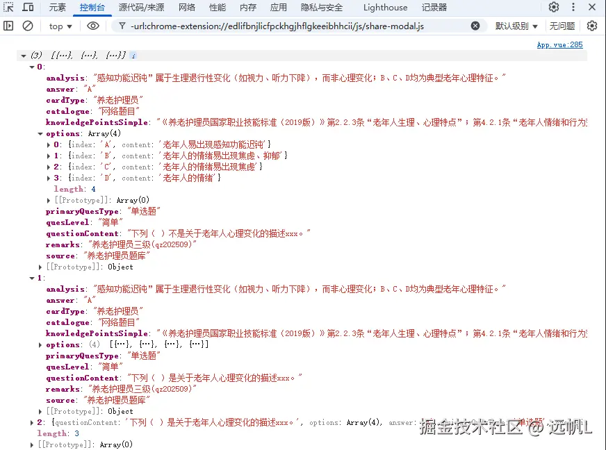Expand [[Prototype]]: Object of item 0
The height and width of the screenshot is (450, 606).
click(40, 267)
